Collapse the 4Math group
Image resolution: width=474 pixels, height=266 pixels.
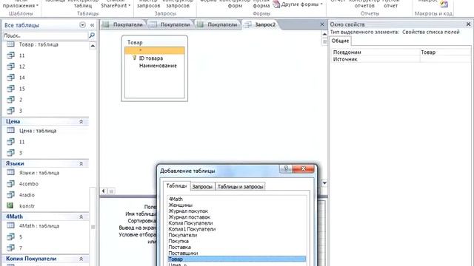tap(81, 216)
